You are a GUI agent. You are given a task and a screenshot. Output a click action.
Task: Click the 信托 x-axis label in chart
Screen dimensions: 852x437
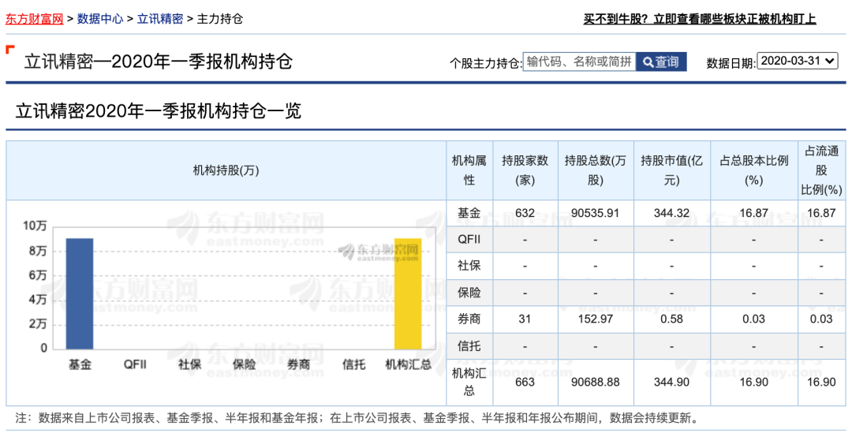pos(353,364)
